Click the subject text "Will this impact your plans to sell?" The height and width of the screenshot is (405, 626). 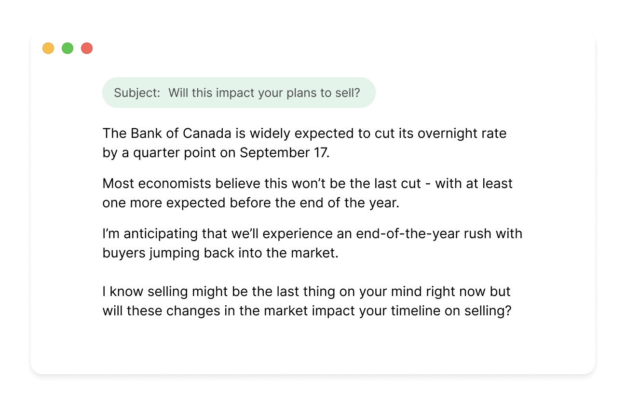pos(264,93)
